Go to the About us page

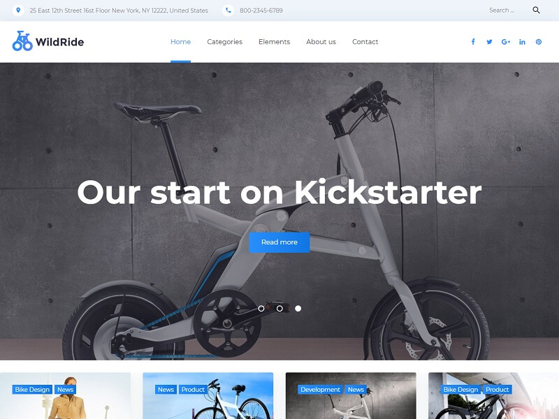321,42
